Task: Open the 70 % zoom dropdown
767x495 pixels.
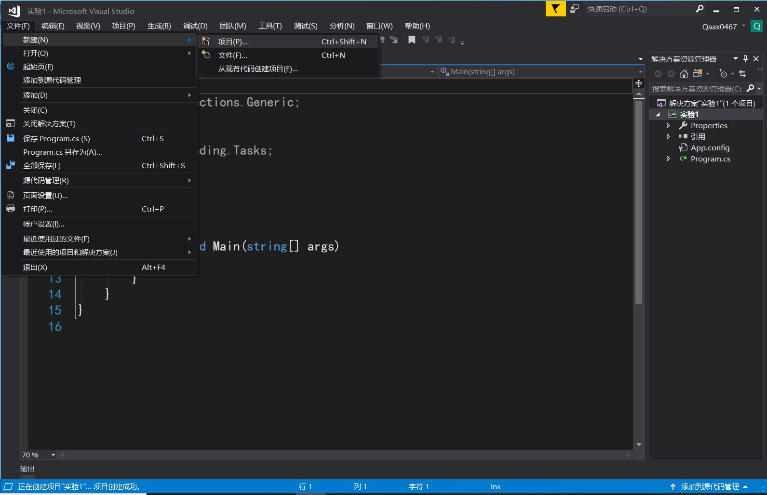Action: (53, 455)
